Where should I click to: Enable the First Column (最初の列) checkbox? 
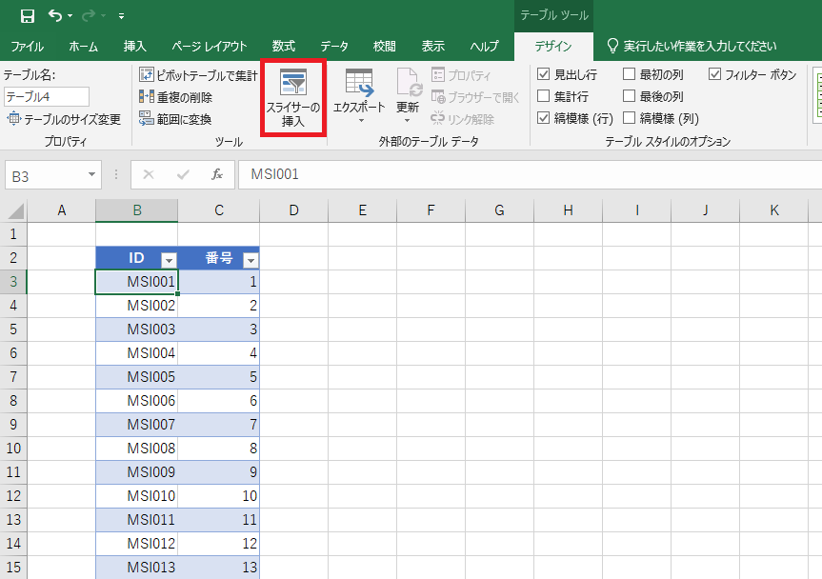pos(629,74)
